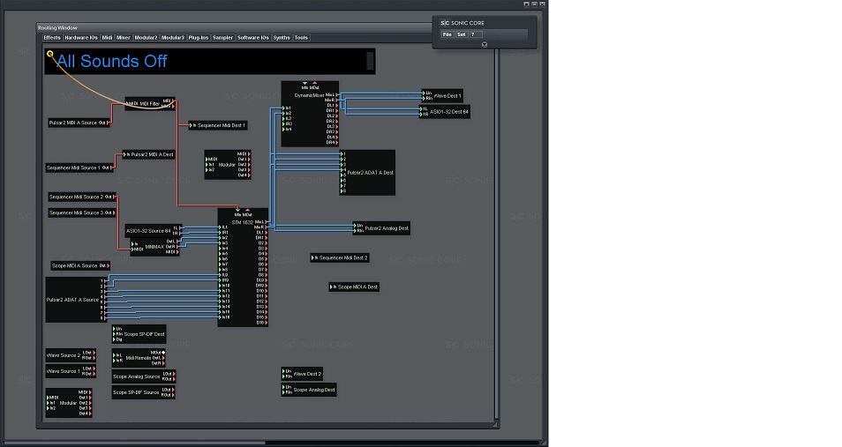The image size is (842, 447).
Task: Click the Pulsar2 ADAT A Source module
Action: click(x=74, y=300)
